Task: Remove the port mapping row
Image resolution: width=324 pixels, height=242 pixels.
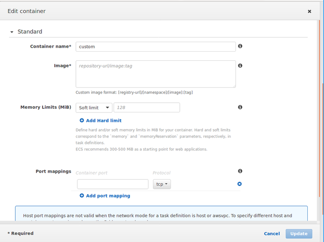Action: click(x=239, y=184)
